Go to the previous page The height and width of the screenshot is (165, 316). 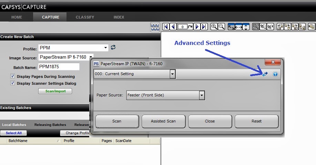click(173, 27)
